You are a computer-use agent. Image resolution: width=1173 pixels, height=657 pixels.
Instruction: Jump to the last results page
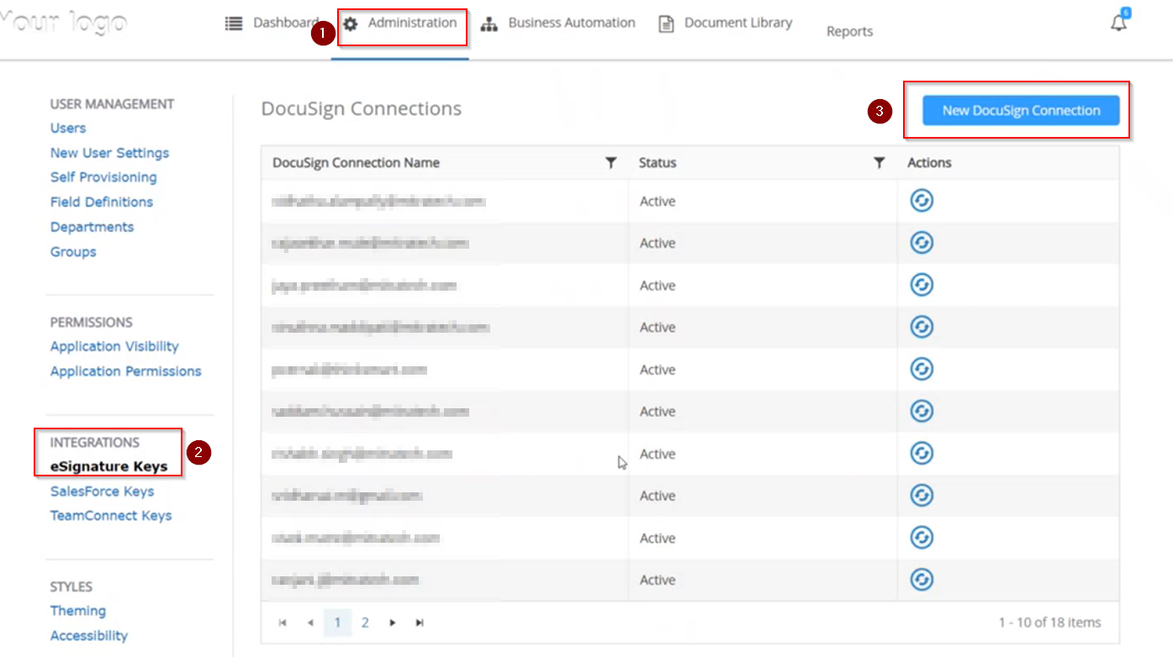[420, 623]
